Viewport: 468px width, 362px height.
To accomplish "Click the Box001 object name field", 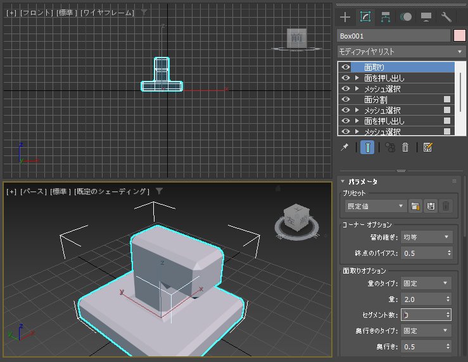I will (393, 36).
